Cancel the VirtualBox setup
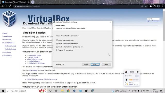This screenshot has width=165, height=93. click(x=106, y=64)
